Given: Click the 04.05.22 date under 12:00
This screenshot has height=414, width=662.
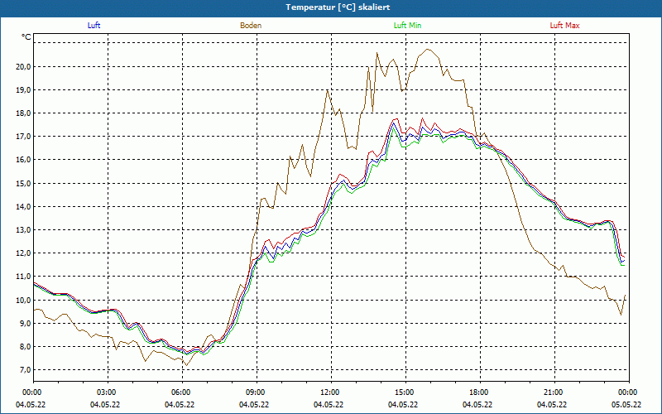Looking at the screenshot, I should pyautogui.click(x=329, y=404).
